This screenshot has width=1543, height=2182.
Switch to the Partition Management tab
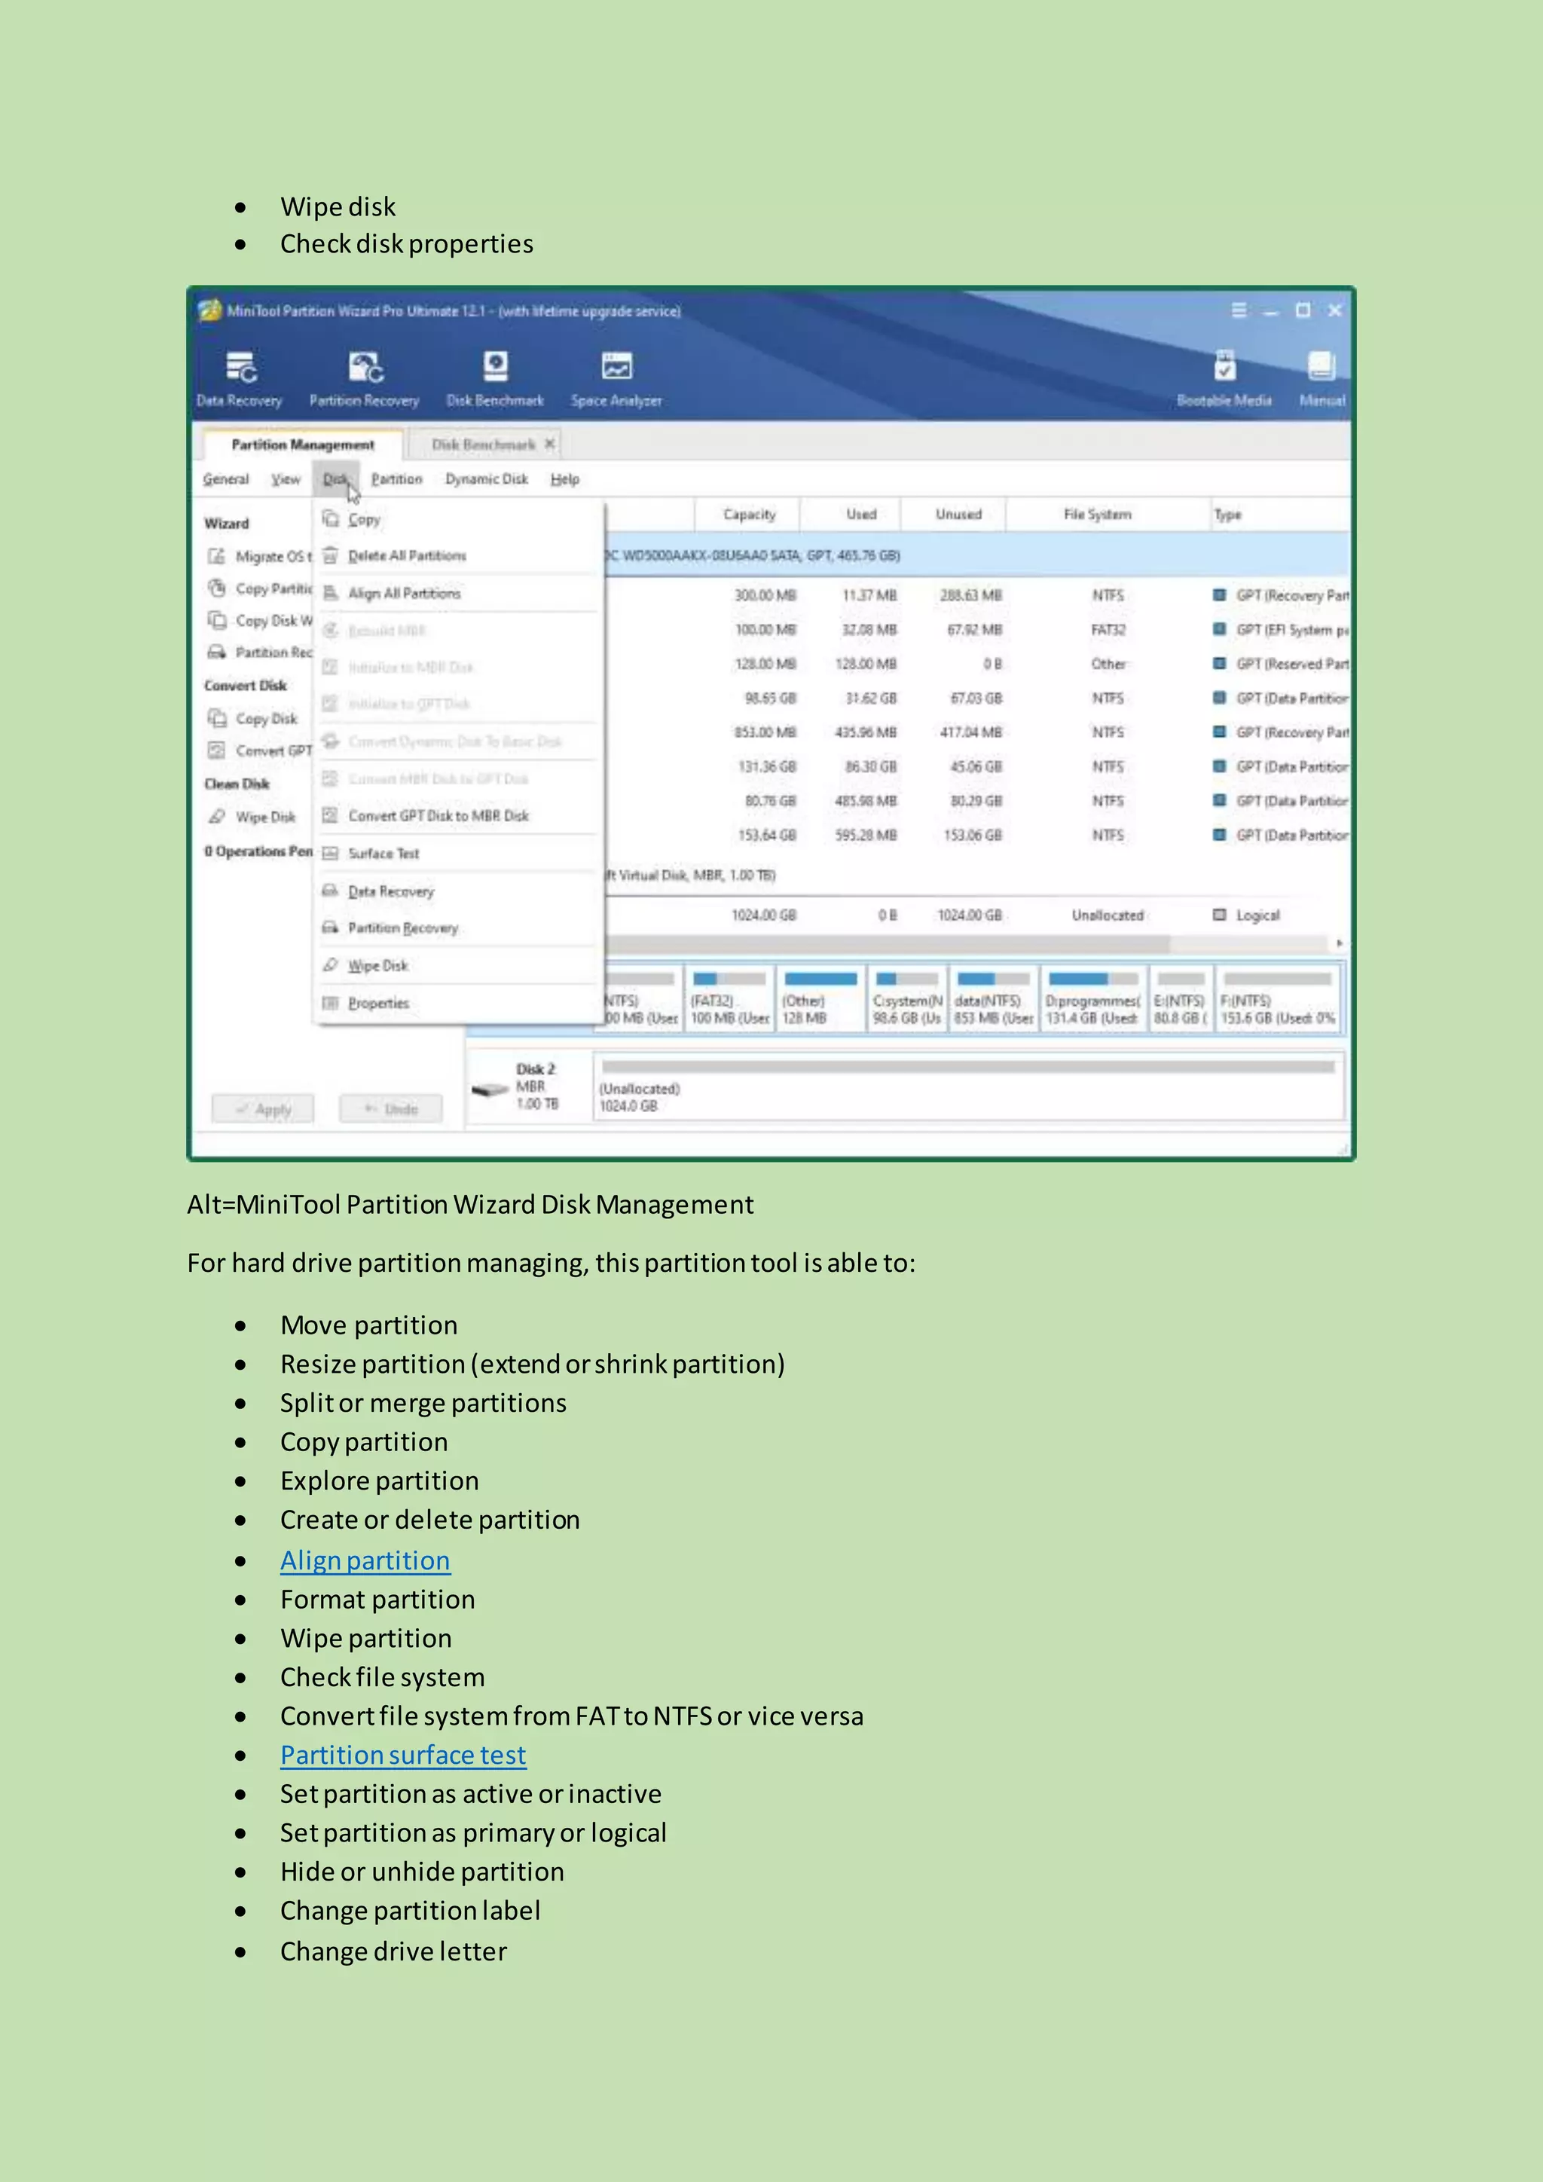302,444
